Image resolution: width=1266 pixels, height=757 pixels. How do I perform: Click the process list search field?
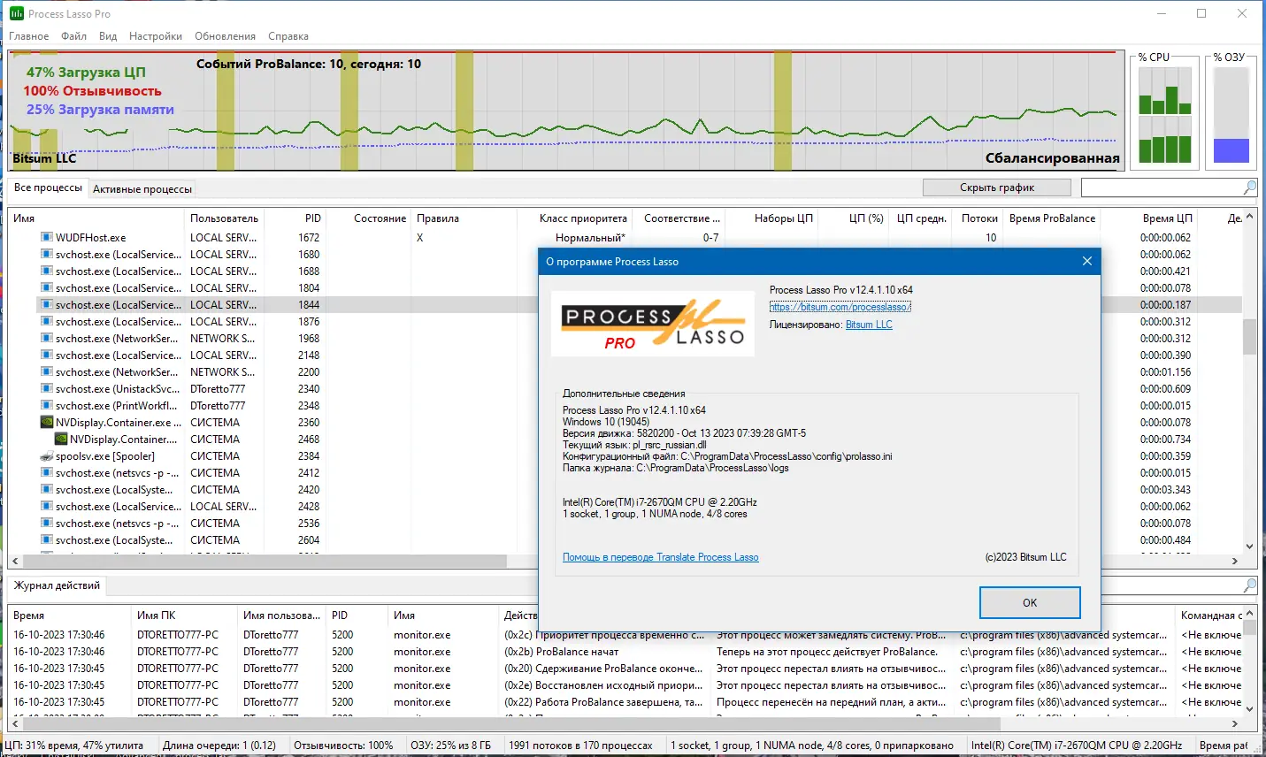coord(1162,187)
